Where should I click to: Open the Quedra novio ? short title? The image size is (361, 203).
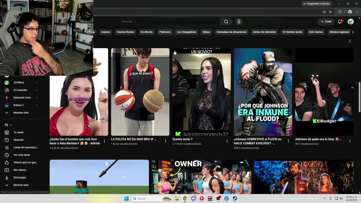(182, 139)
